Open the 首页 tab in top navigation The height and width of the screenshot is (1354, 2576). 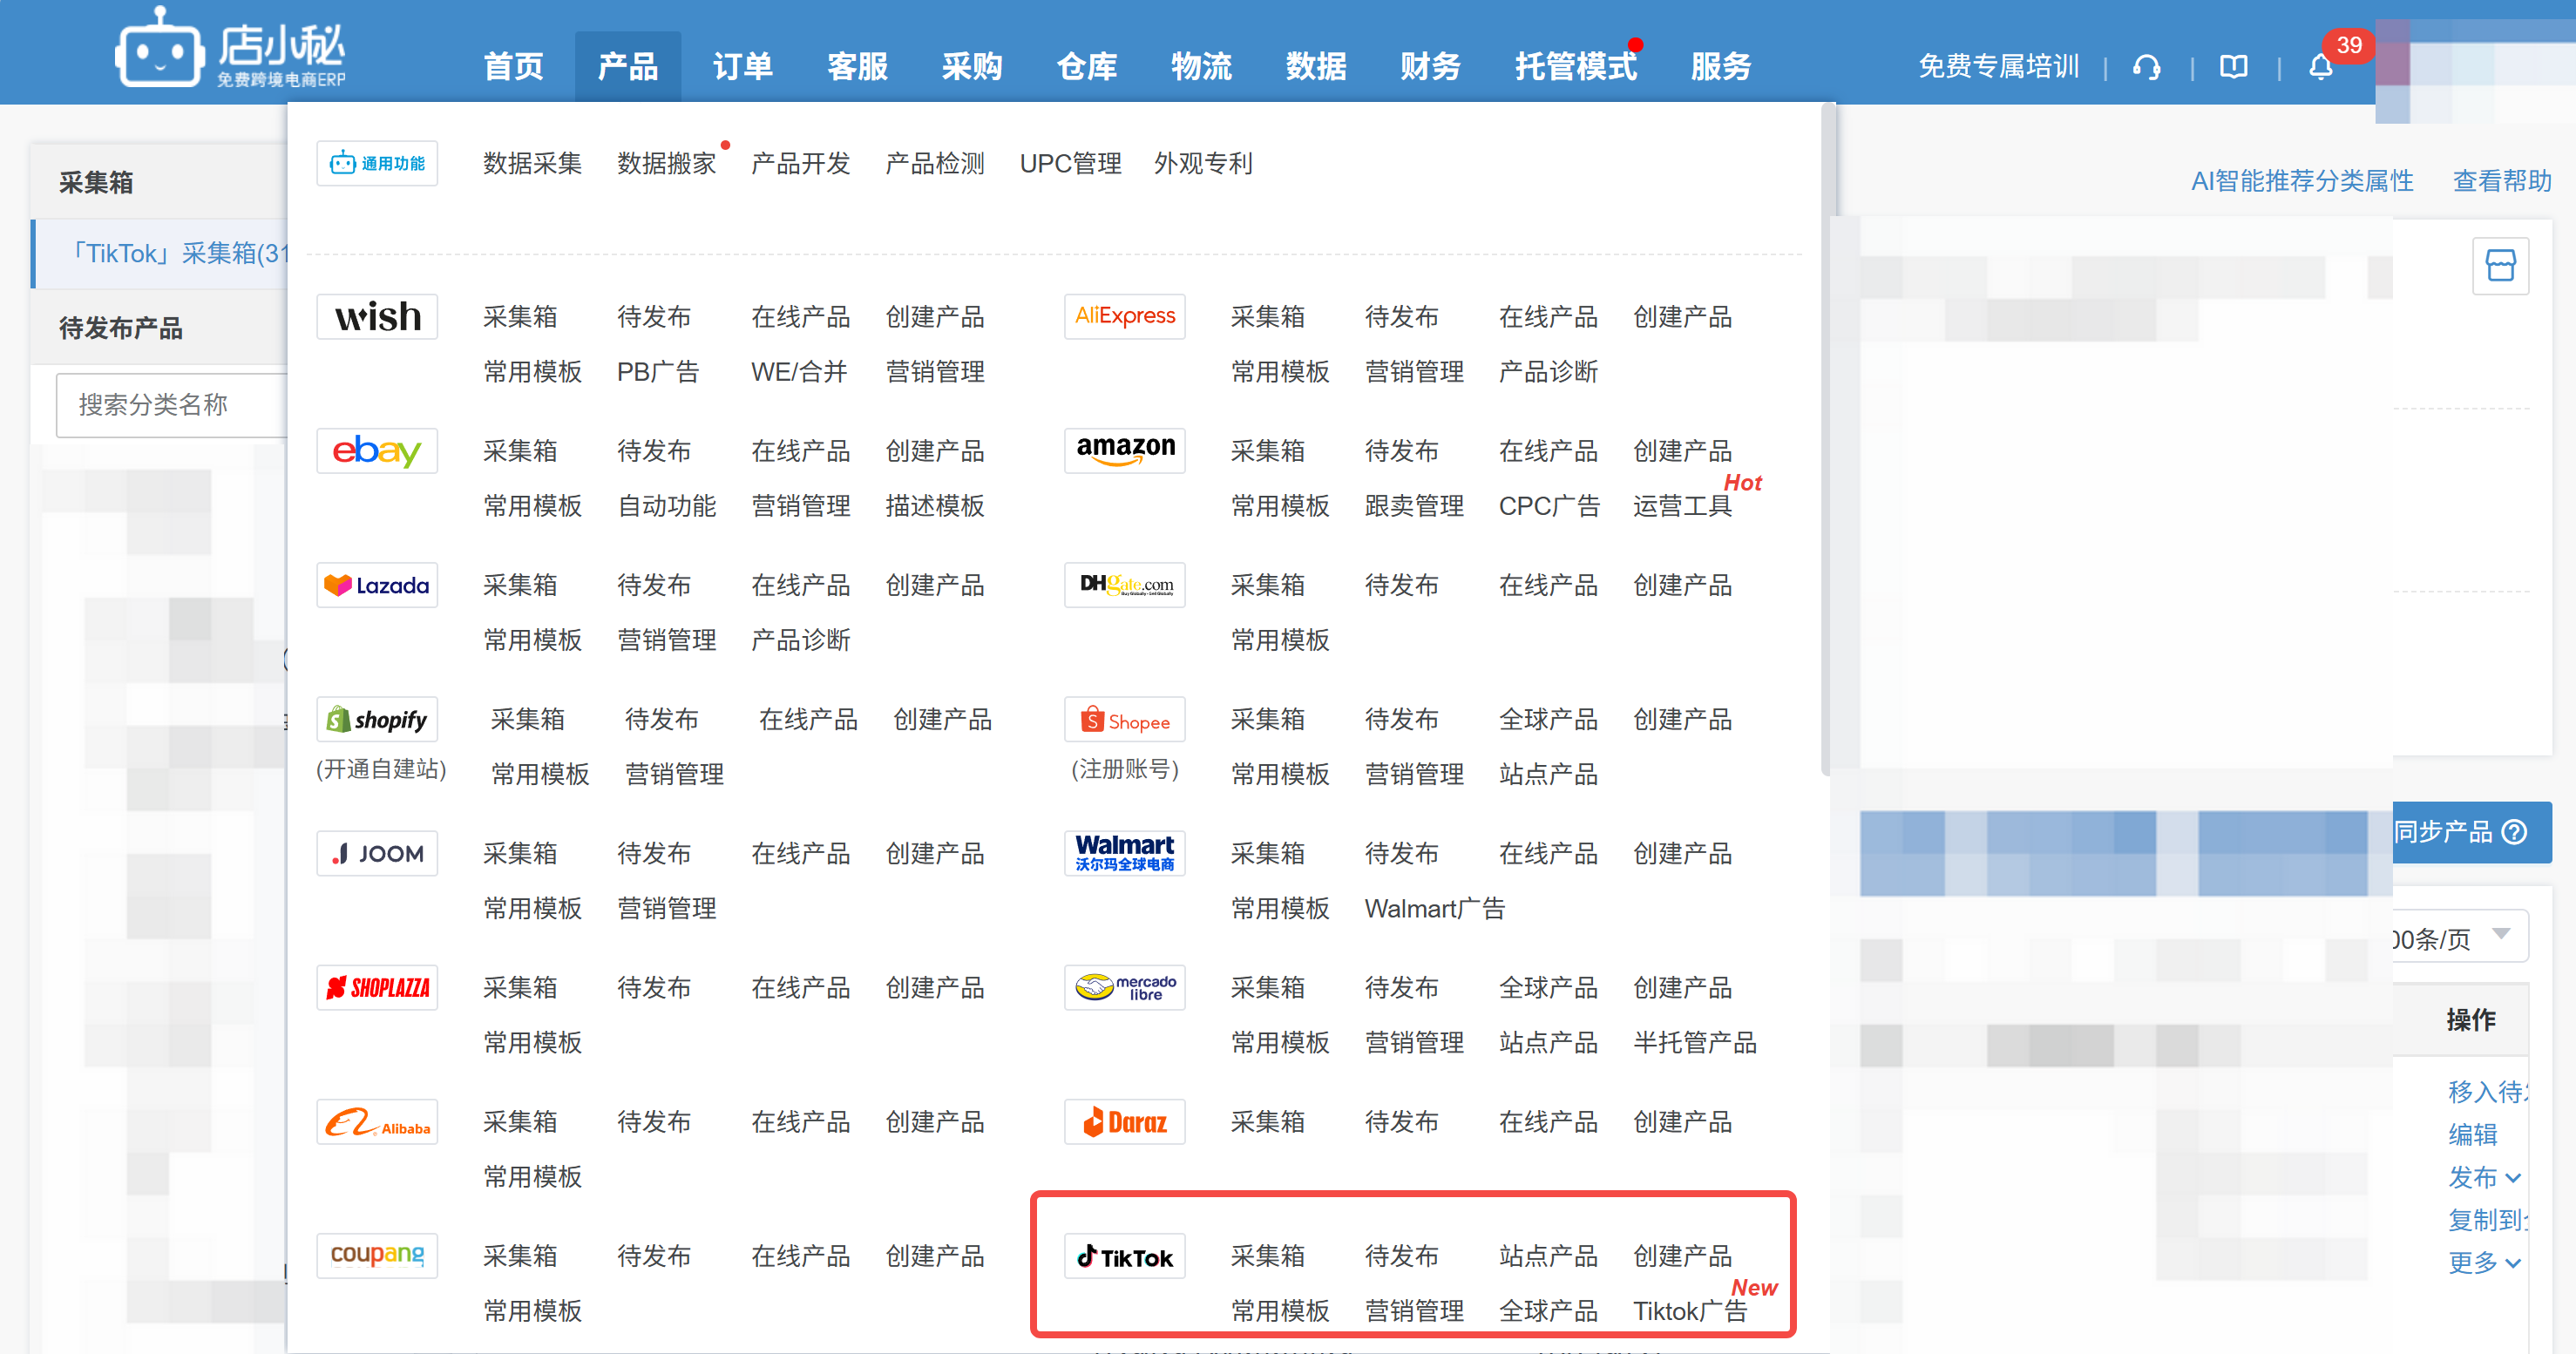513,66
